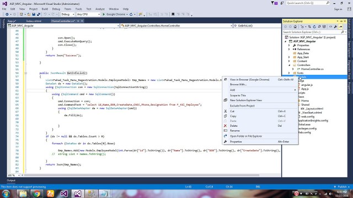
Task: Click the Solution Explorer search magnifier icon
Action: coord(343,32)
